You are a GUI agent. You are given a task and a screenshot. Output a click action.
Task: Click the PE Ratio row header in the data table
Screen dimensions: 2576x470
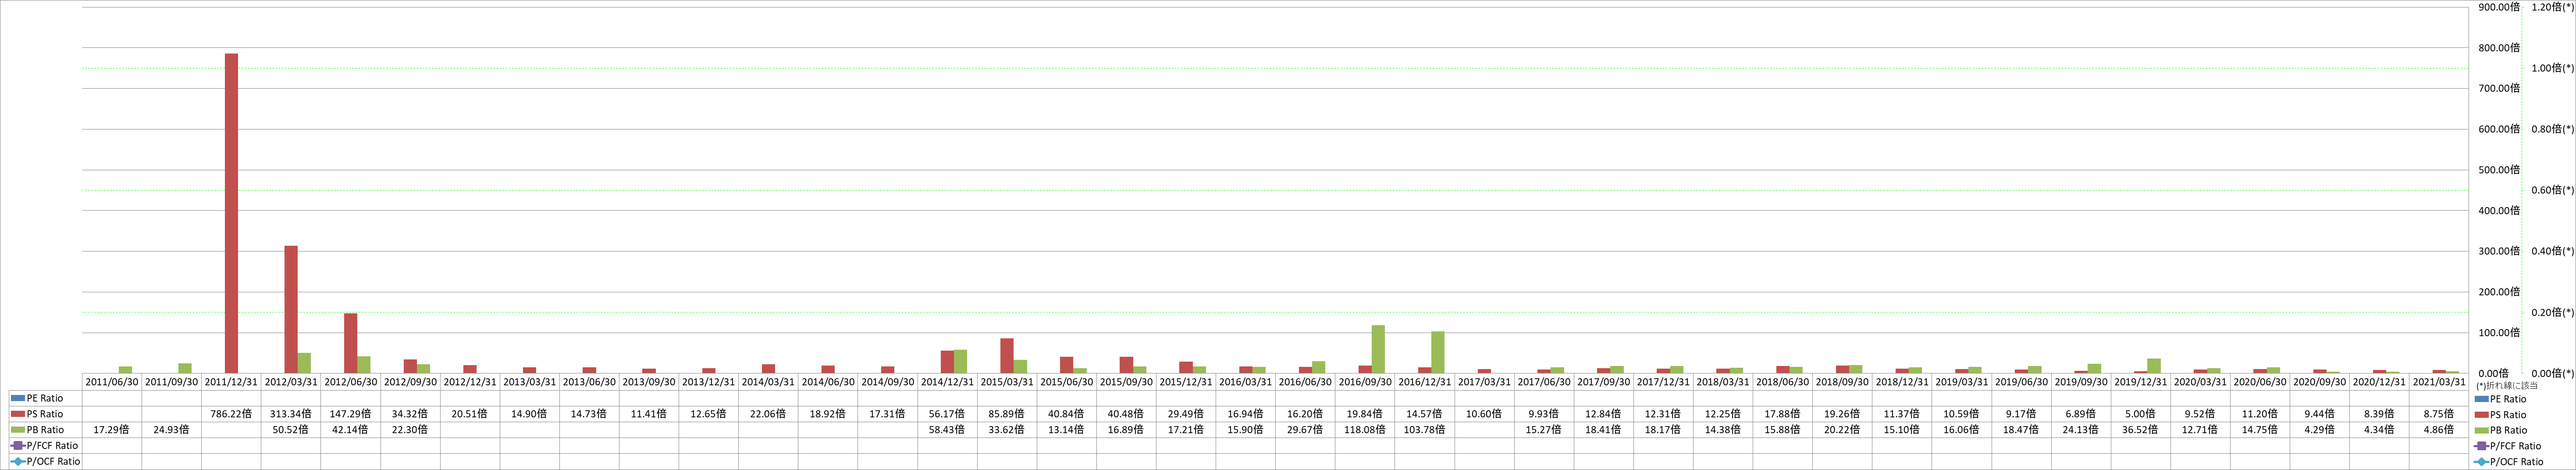pyautogui.click(x=45, y=398)
